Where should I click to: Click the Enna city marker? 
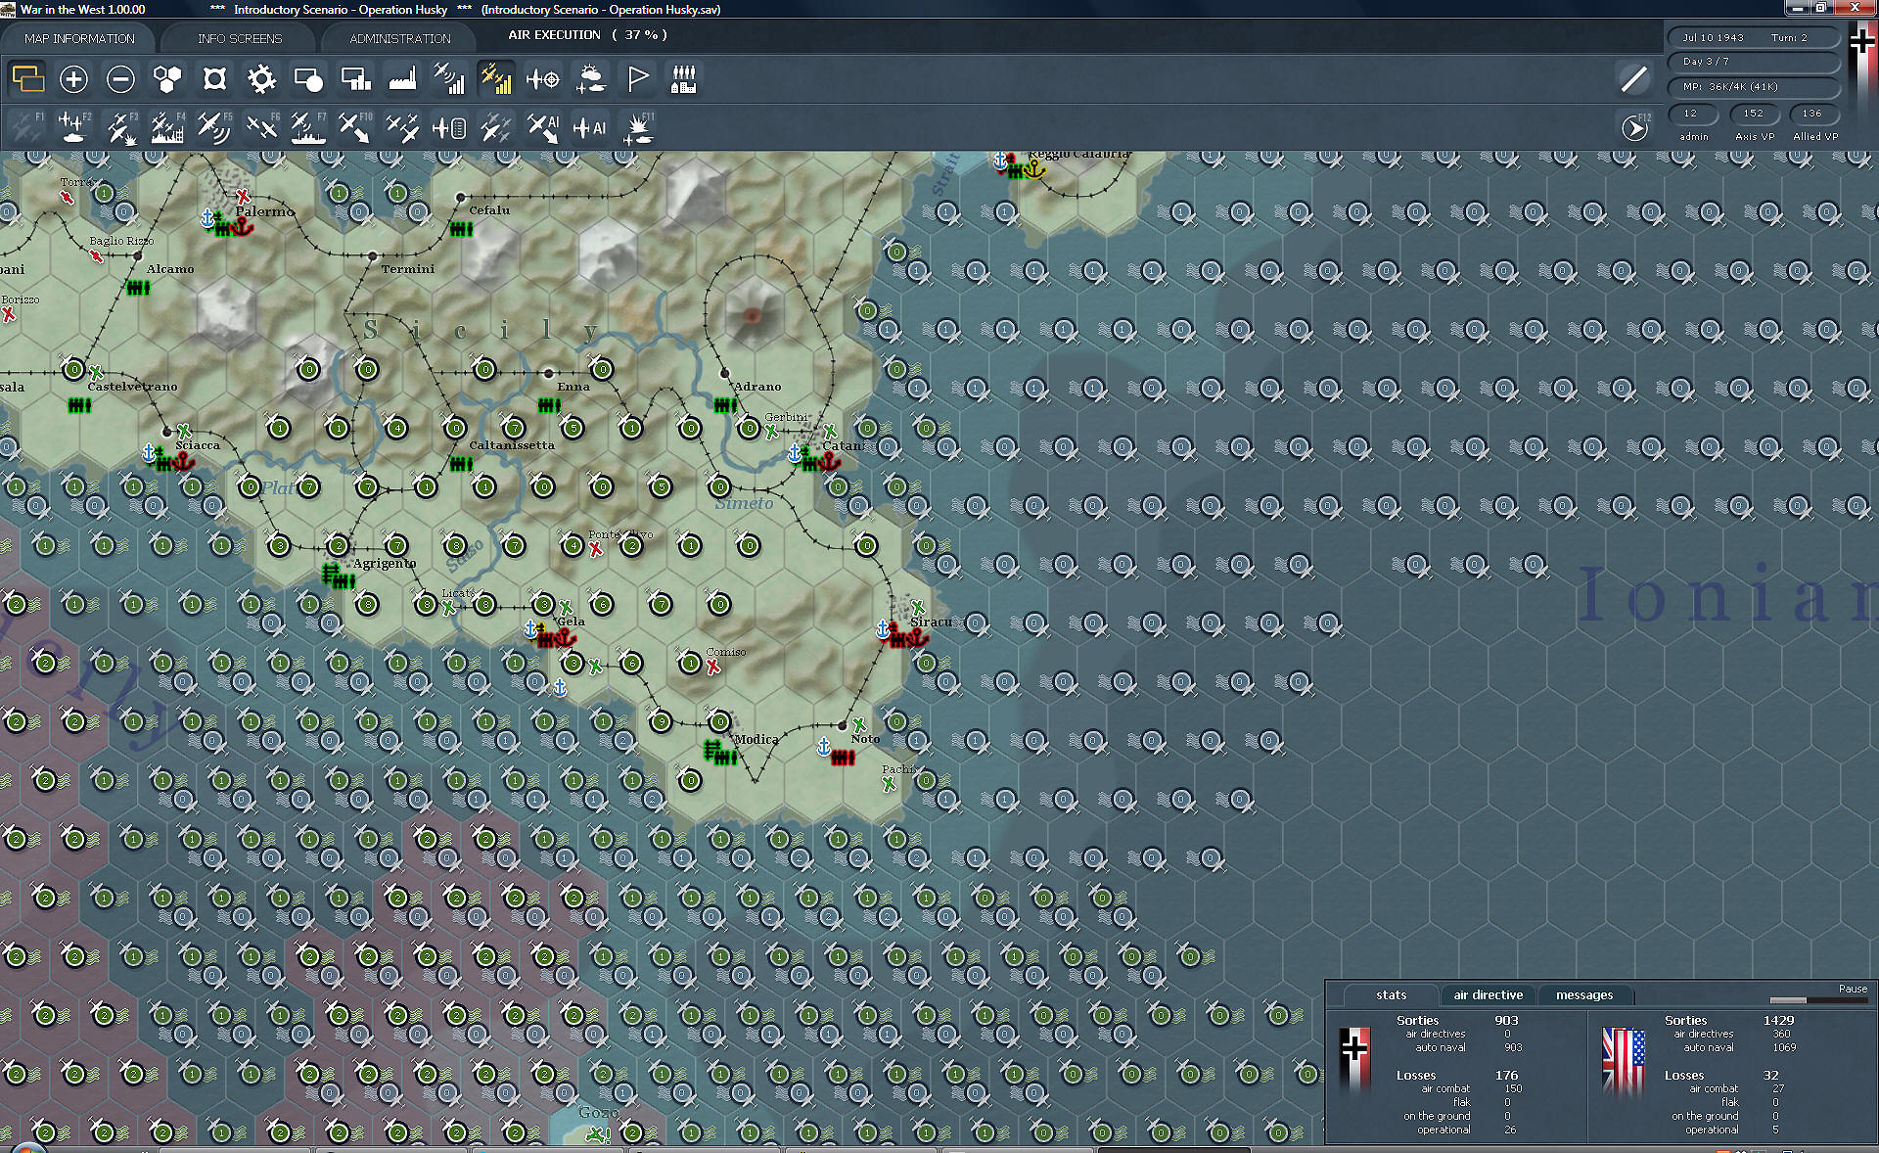coord(549,373)
